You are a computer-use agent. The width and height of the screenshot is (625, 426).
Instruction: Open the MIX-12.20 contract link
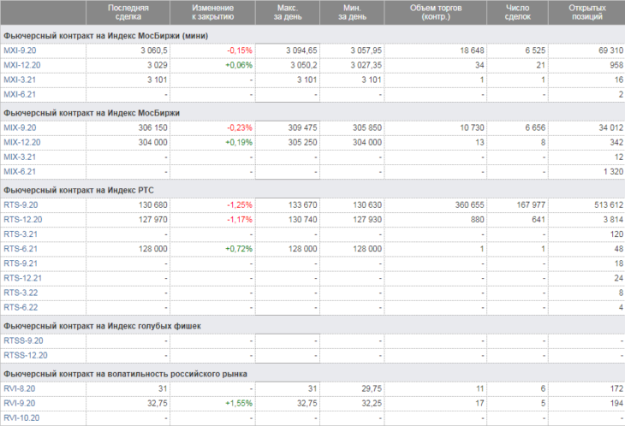point(22,143)
